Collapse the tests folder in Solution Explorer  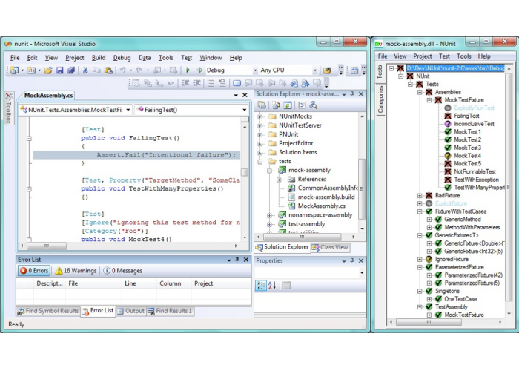click(x=260, y=161)
